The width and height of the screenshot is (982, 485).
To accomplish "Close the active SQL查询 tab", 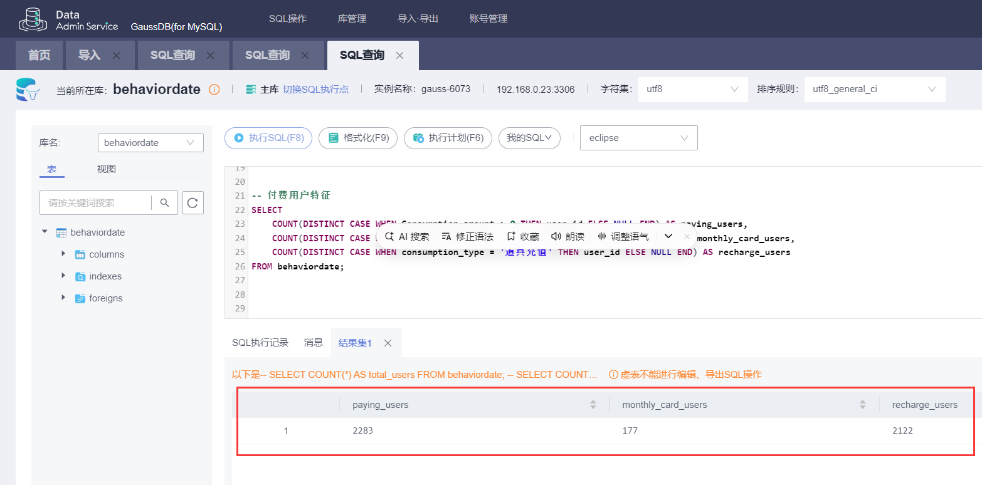I will [x=399, y=55].
